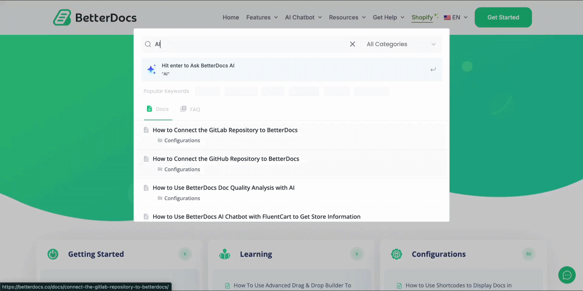Viewport: 583px width, 291px height.
Task: Expand the AI Chatbot menu
Action: tap(303, 17)
